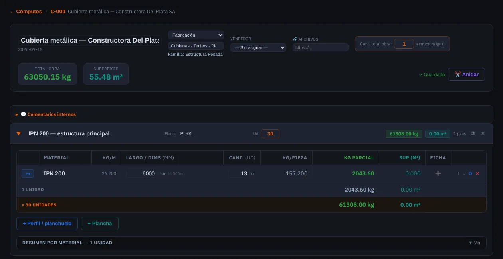This screenshot has width=503, height=259.
Task: Add ficha with the plus icon
Action: [x=438, y=173]
